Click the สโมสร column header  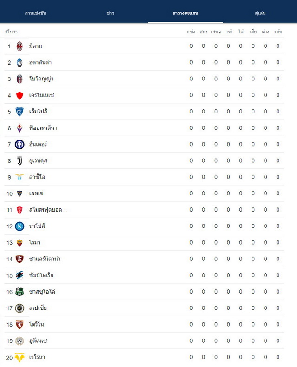pyautogui.click(x=11, y=32)
